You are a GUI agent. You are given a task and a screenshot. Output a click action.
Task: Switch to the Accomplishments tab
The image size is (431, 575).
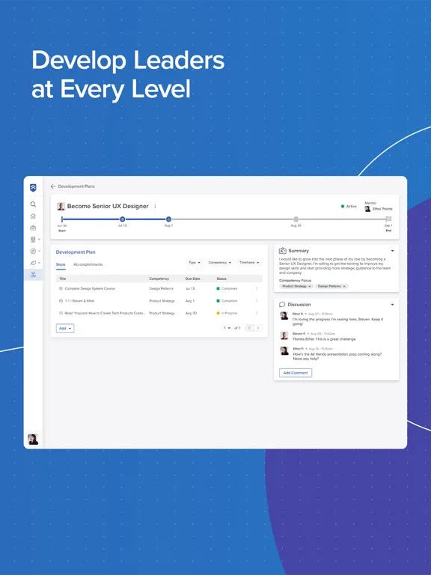coord(88,264)
